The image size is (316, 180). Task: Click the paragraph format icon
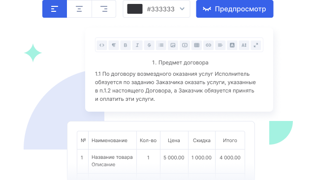coord(114,45)
